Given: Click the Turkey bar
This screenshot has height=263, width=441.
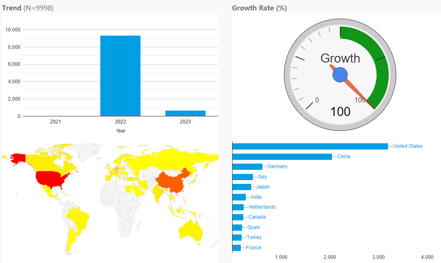Looking at the screenshot, I should 237,237.
